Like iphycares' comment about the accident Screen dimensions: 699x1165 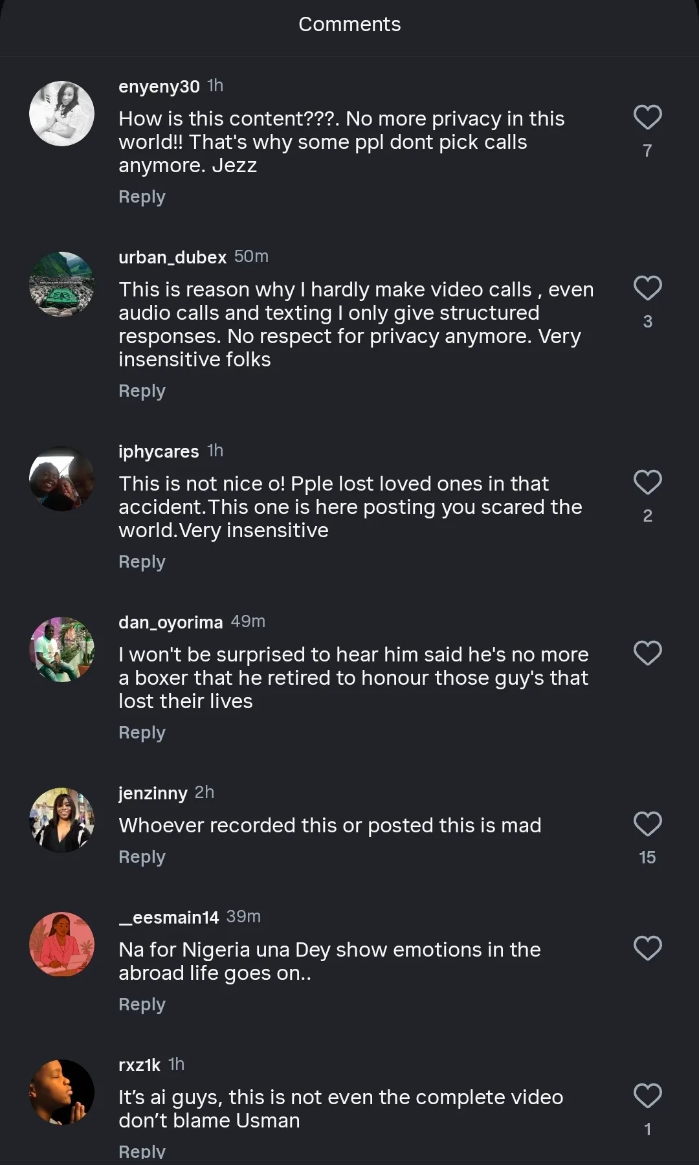[x=647, y=482]
